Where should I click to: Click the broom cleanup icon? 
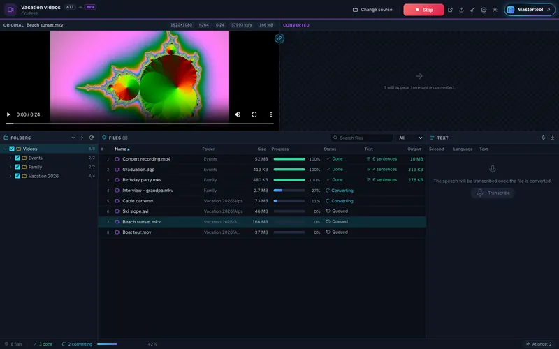[x=472, y=10]
